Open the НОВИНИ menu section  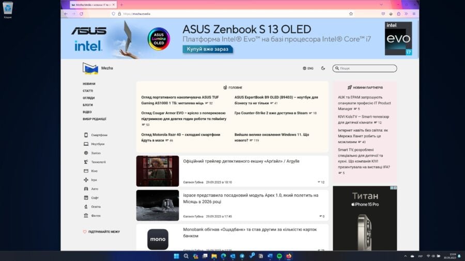(89, 84)
